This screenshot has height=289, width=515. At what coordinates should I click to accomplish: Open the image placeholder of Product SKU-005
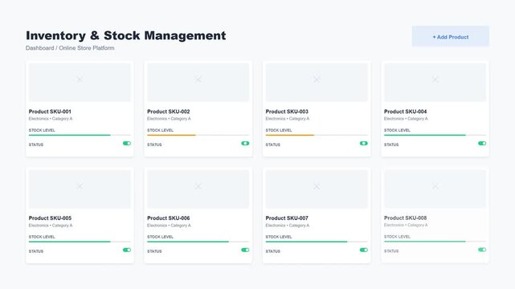point(80,189)
